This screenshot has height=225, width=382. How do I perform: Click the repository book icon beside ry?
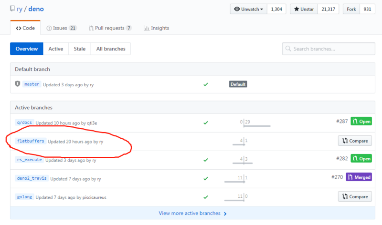[x=12, y=9]
